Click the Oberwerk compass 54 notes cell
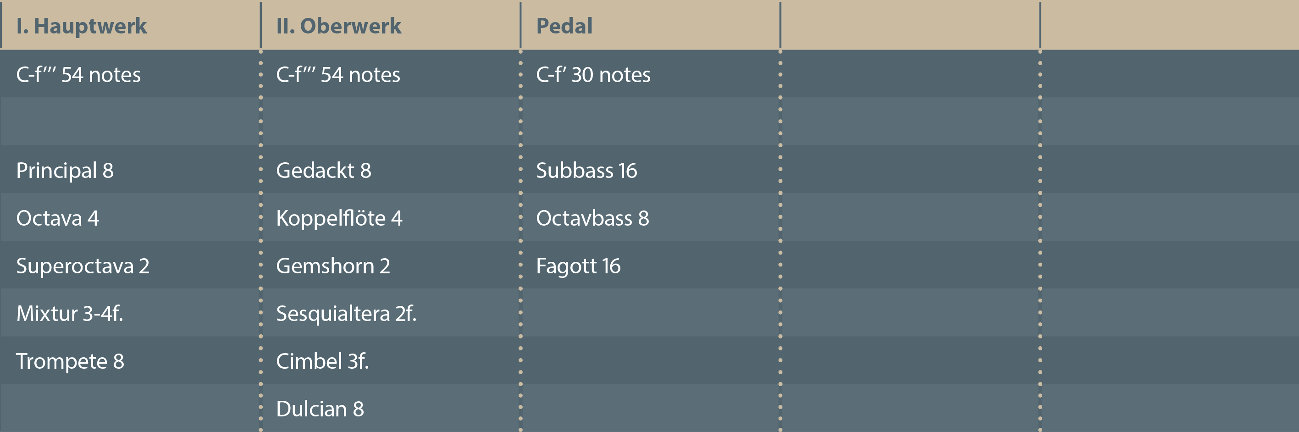The width and height of the screenshot is (1299, 432). click(x=338, y=75)
